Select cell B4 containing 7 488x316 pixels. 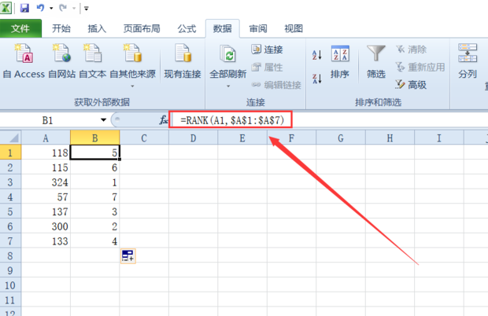pos(95,197)
